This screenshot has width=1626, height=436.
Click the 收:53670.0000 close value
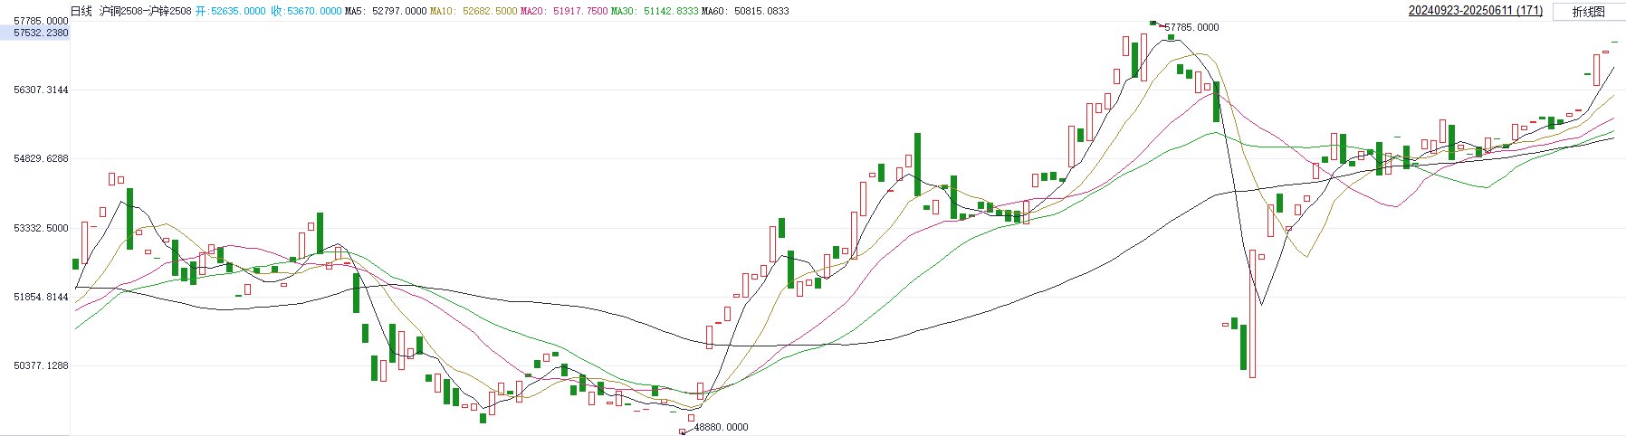(307, 11)
